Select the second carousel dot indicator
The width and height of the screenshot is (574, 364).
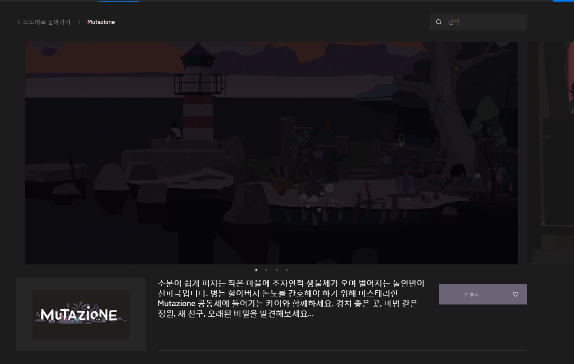pos(266,270)
